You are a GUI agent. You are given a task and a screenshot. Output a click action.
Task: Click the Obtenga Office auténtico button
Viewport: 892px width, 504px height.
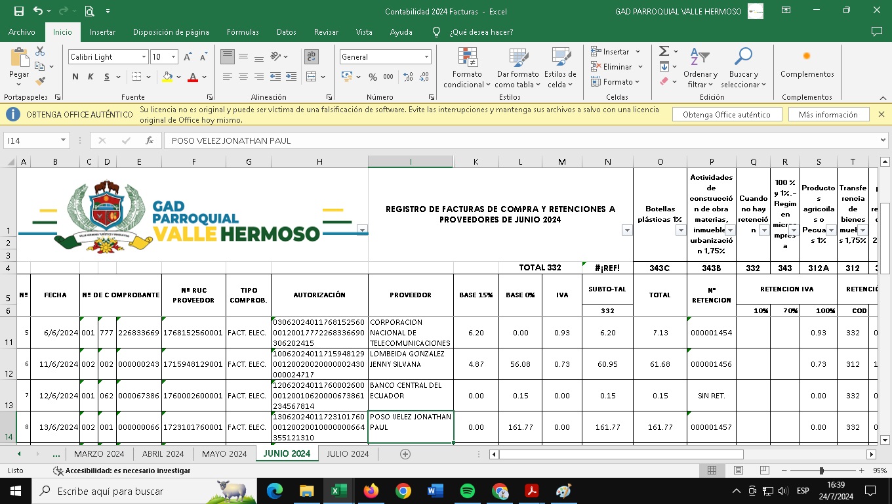(x=727, y=114)
